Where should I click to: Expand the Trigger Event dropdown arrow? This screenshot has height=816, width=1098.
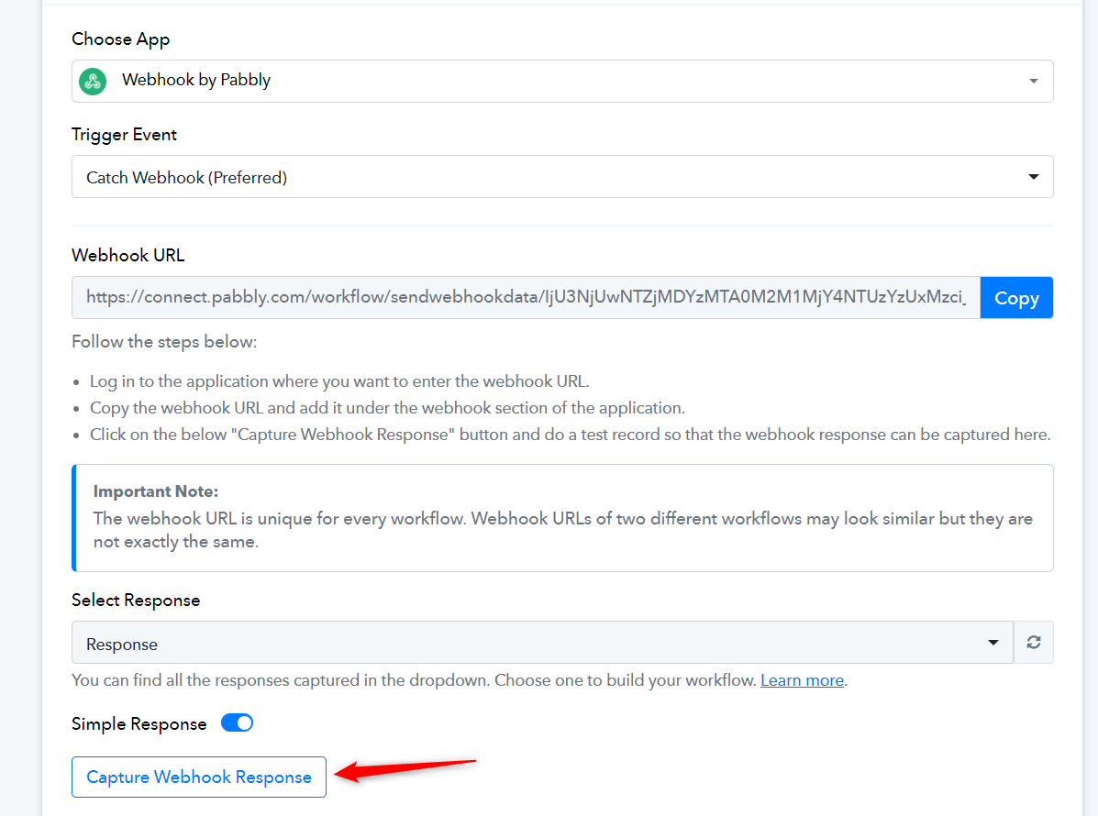[x=1033, y=176]
